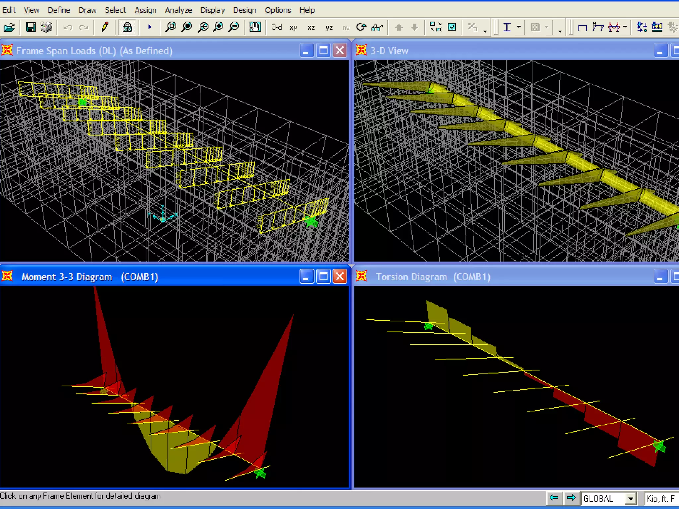Click the Rubber Band Zoom magnifier

coord(171,27)
